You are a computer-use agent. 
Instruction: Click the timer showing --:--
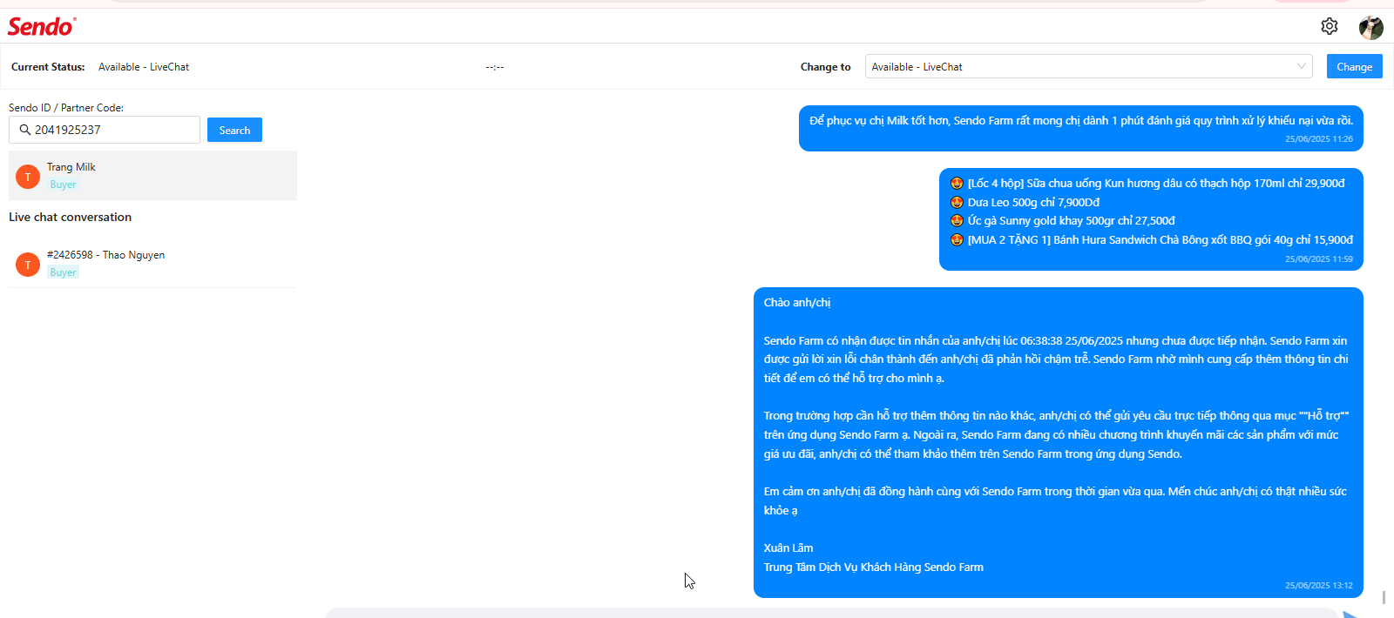pos(495,67)
